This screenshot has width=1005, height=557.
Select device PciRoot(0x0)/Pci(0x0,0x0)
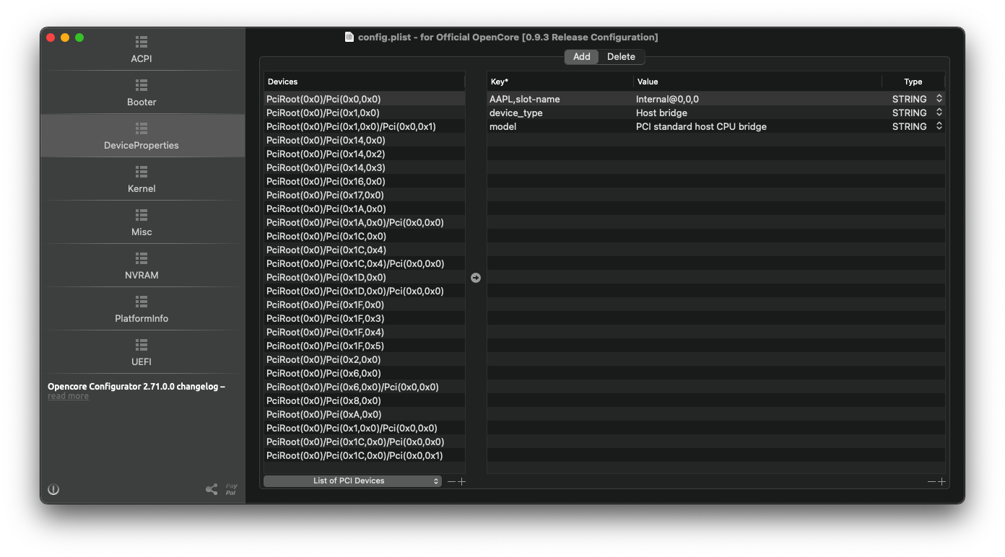click(x=365, y=99)
